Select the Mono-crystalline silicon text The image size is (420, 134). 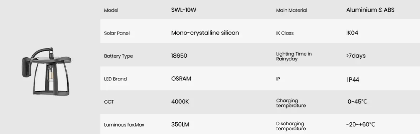[205, 33]
